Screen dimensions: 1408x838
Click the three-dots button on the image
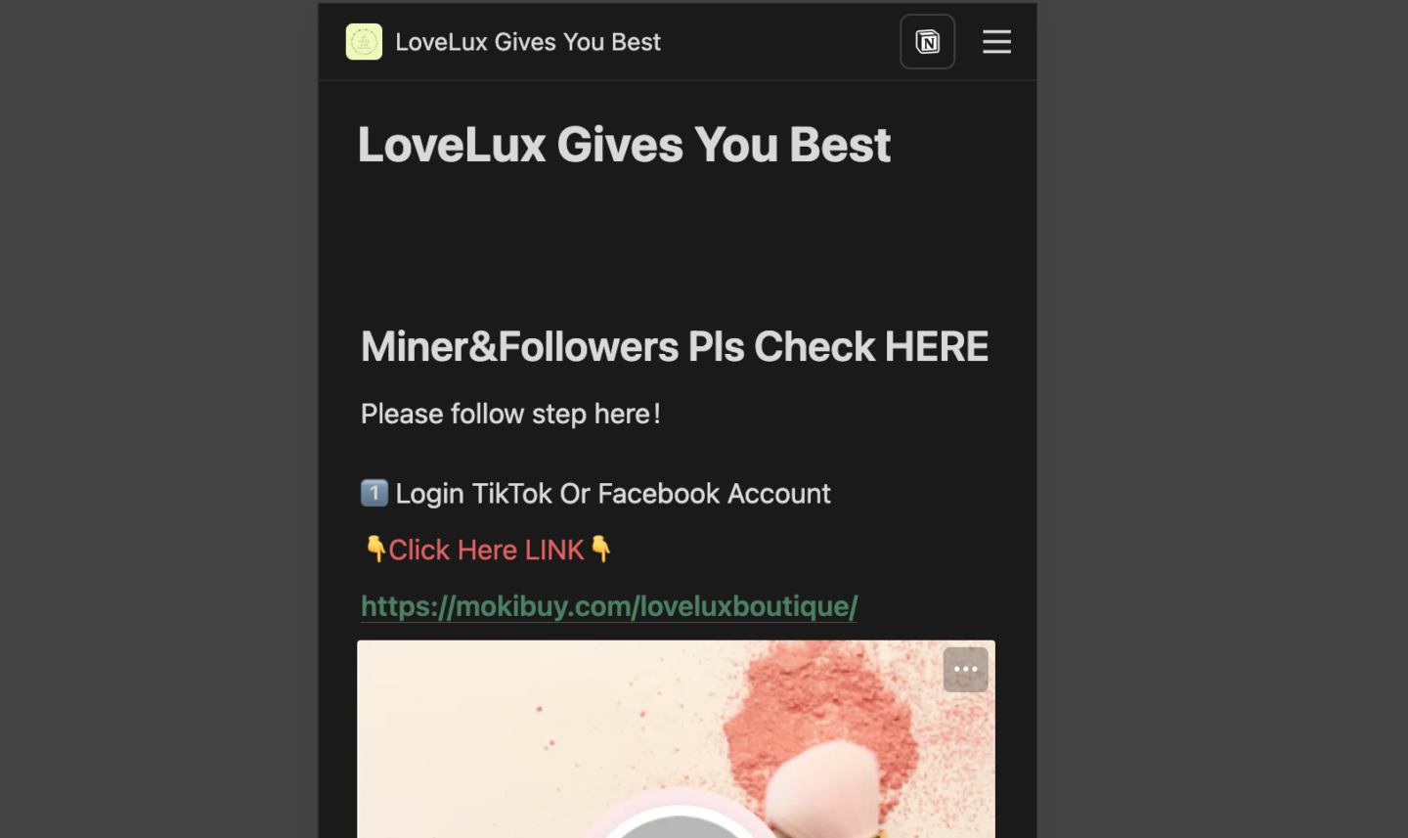965,670
